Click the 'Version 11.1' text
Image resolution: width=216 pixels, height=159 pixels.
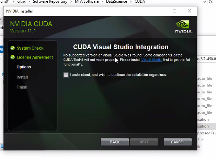(23, 31)
